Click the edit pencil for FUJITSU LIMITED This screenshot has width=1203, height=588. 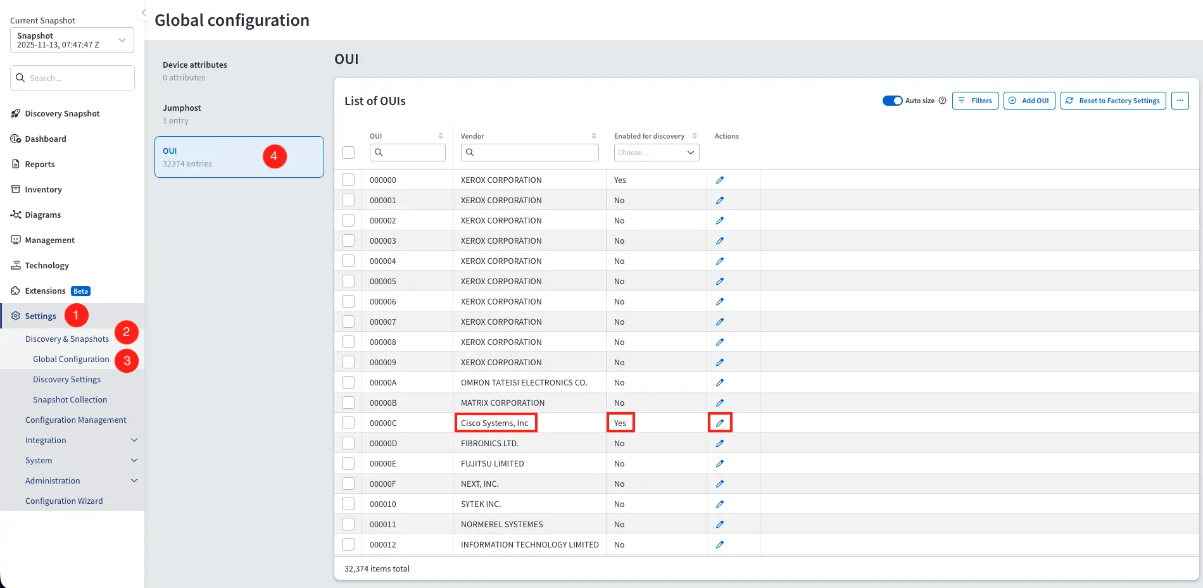[720, 464]
